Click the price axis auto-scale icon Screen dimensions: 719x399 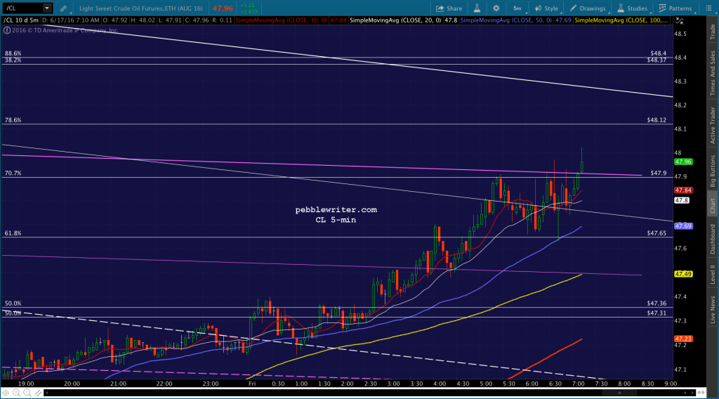coord(680,20)
